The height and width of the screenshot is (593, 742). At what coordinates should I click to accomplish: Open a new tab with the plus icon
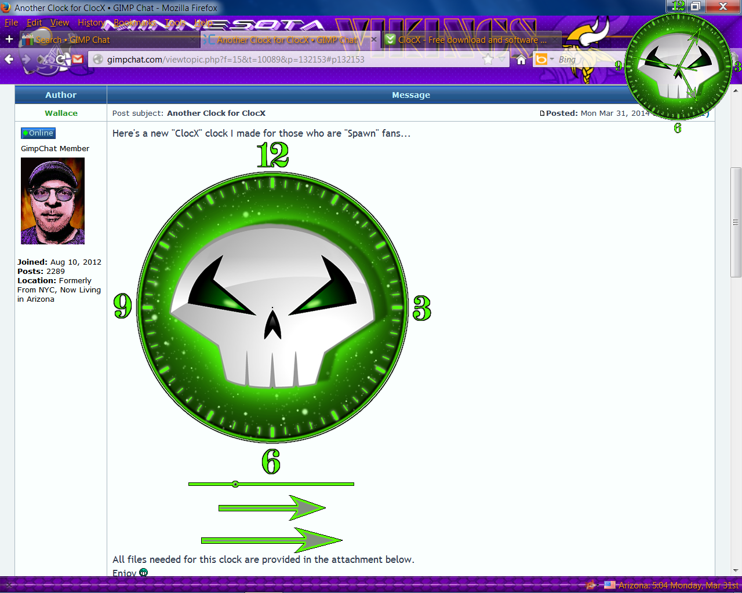[x=9, y=39]
